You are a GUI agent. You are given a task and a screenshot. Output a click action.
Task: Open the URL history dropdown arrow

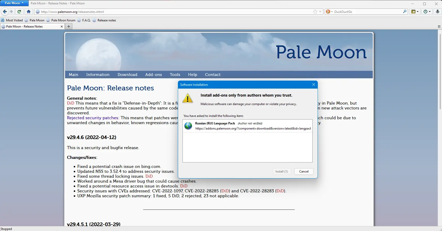[320, 12]
